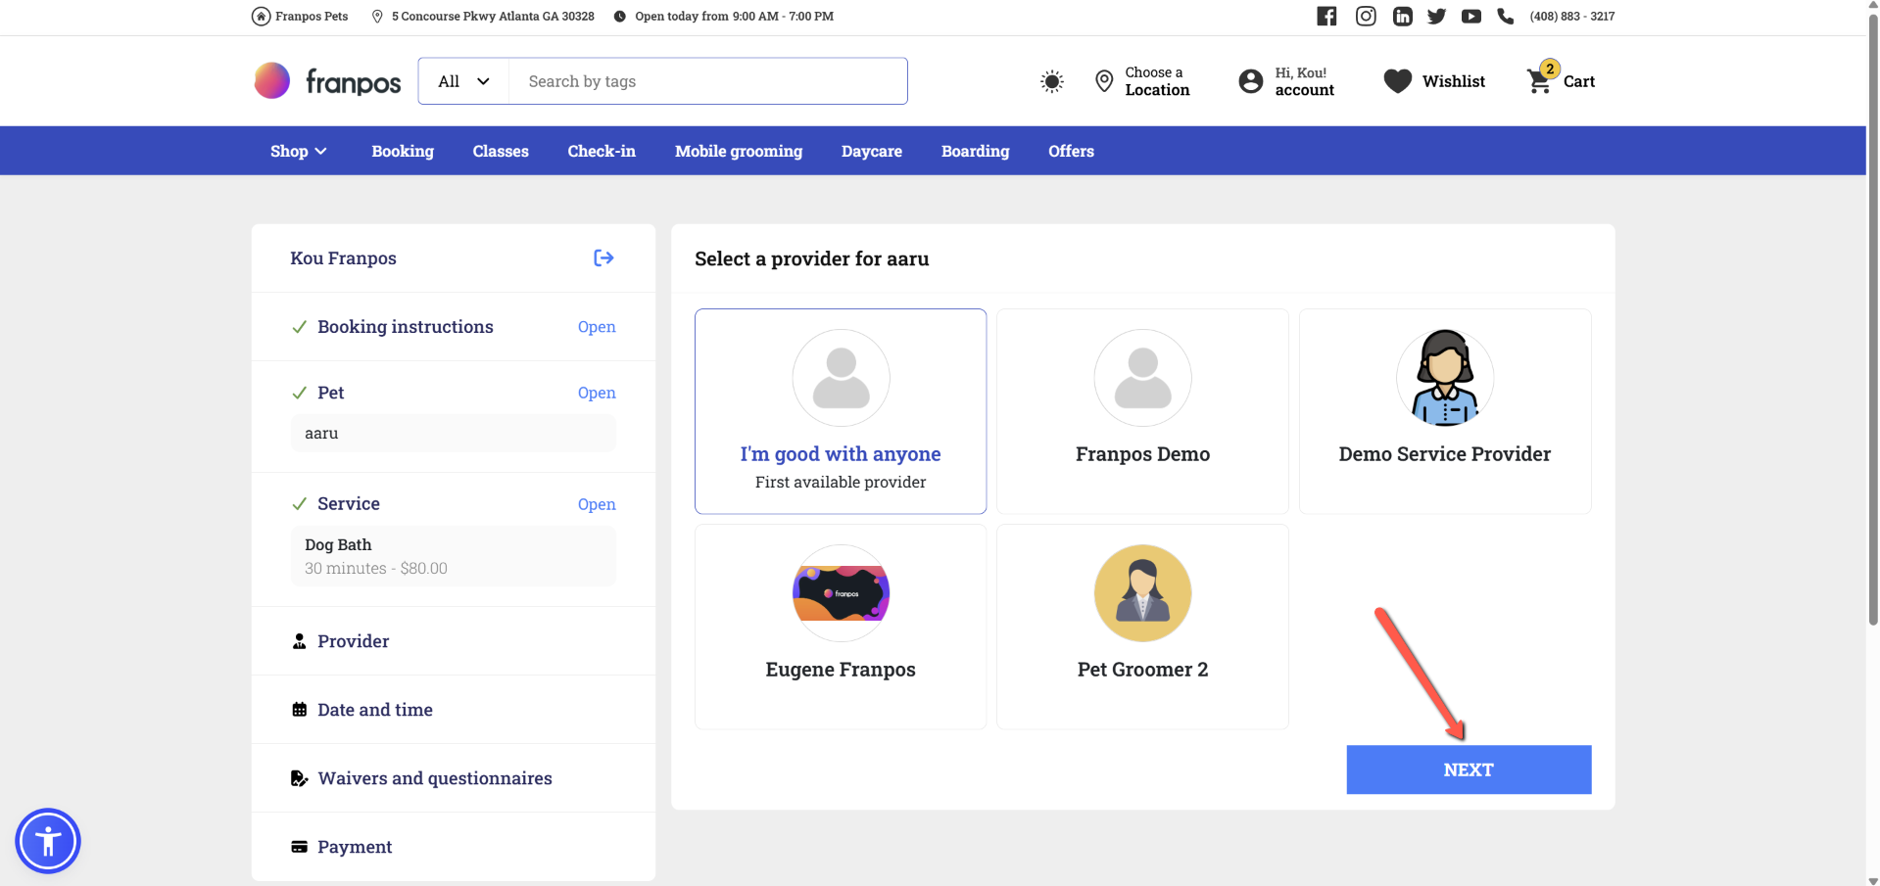Image resolution: width=1880 pixels, height=886 pixels.
Task: Expand the All category dropdown
Action: coord(463,81)
